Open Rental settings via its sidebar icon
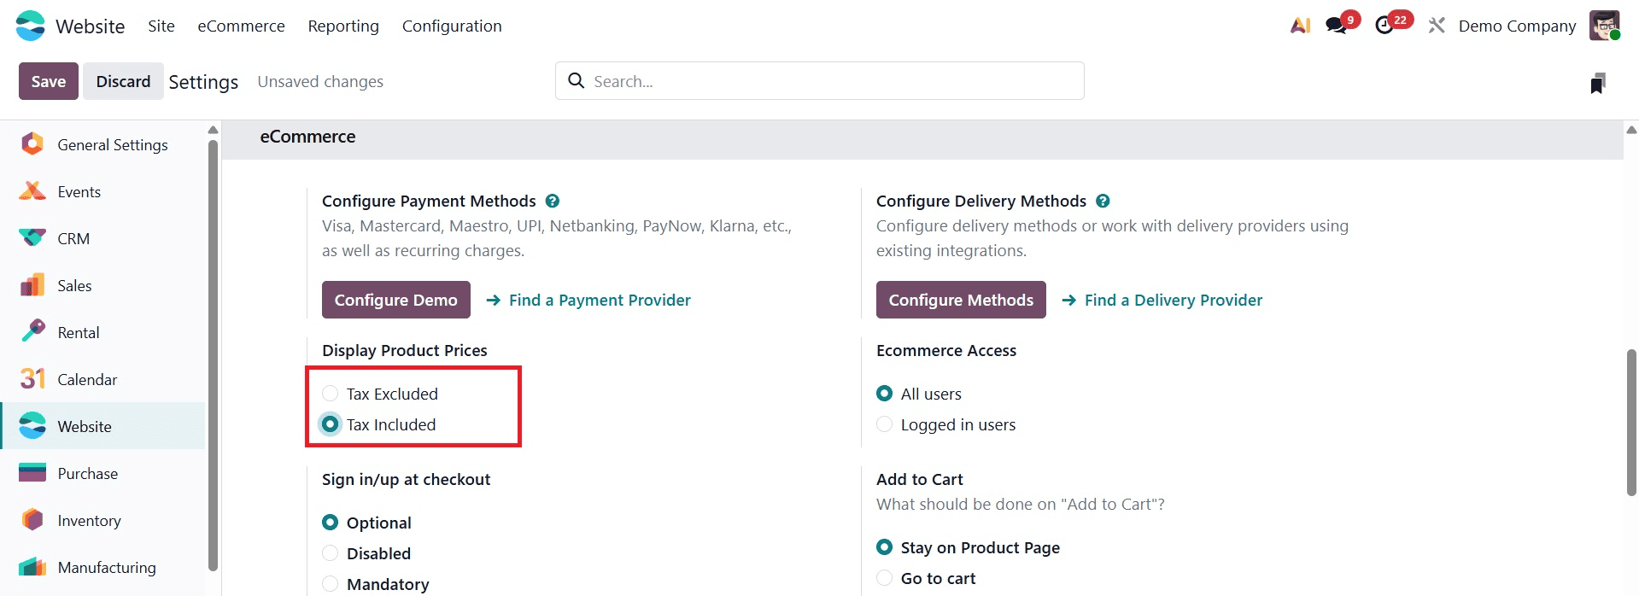Viewport: 1639px width, 596px height. pos(32,331)
